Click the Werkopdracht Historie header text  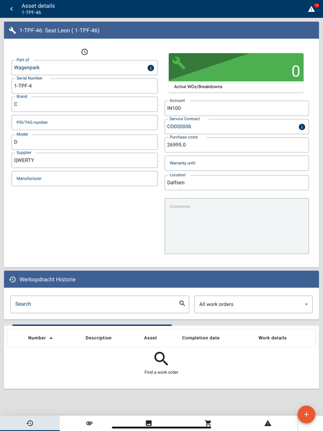coord(47,279)
